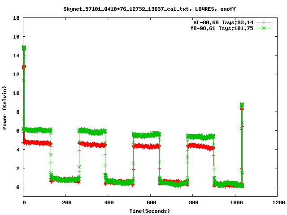Click the Power (Kelvin) axis label
The height and width of the screenshot is (215, 287).
(4, 108)
